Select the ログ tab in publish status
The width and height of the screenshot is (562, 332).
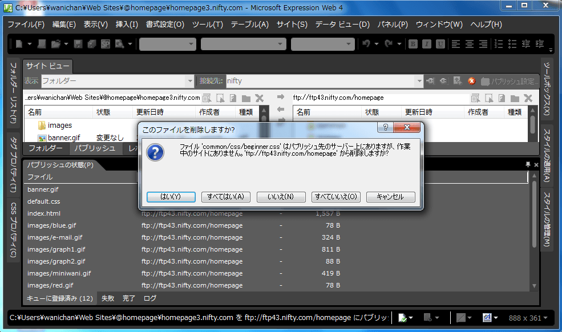[x=150, y=298]
